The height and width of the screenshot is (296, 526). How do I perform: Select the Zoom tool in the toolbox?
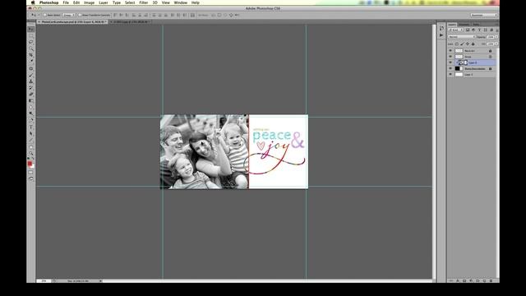point(31,154)
